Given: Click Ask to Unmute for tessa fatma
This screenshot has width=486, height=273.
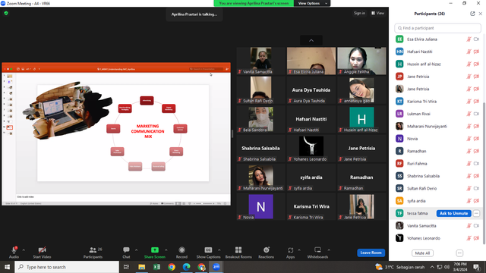Looking at the screenshot, I should click(454, 213).
